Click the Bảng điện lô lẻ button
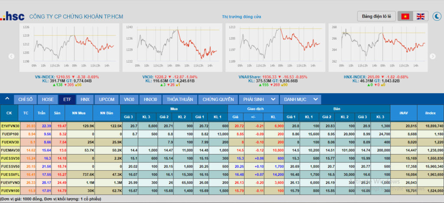 point(376,16)
